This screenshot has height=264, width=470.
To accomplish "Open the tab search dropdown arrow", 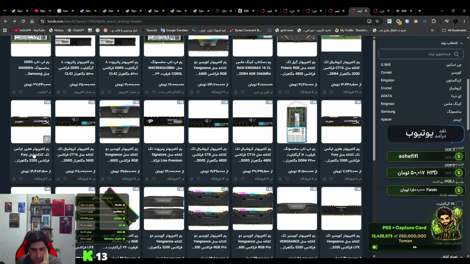I will (6, 11).
